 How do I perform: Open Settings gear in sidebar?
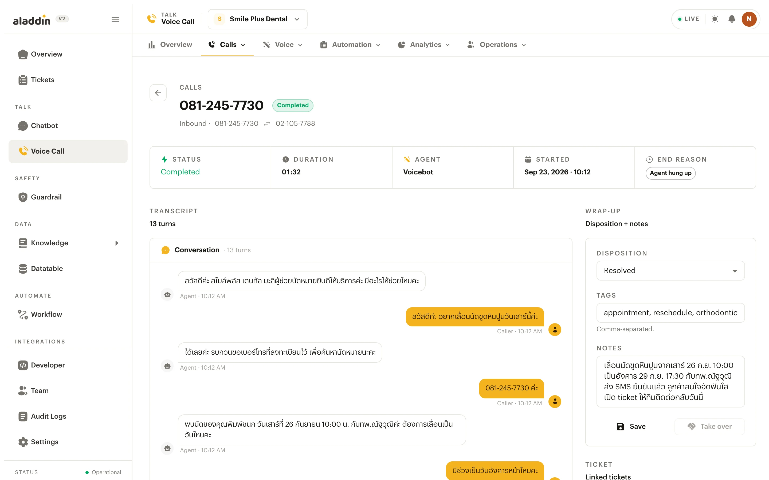(23, 442)
